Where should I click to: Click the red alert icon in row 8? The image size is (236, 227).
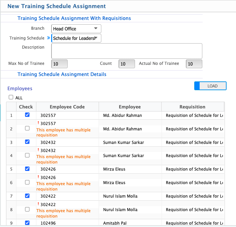(x=38, y=204)
